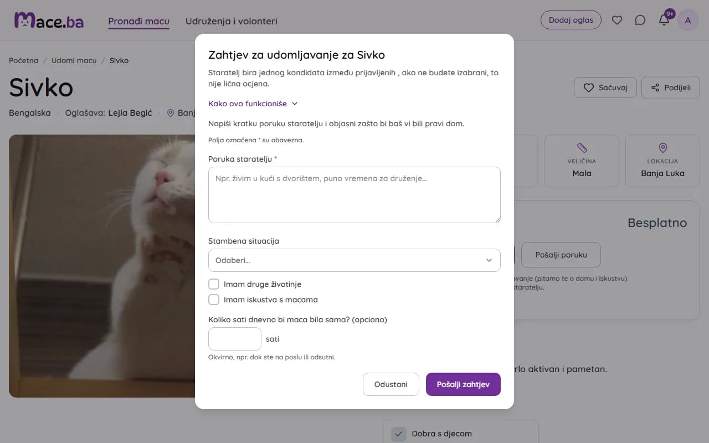The image size is (709, 443).
Task: Click heart icon on Sačuvaj button
Action: [589, 87]
